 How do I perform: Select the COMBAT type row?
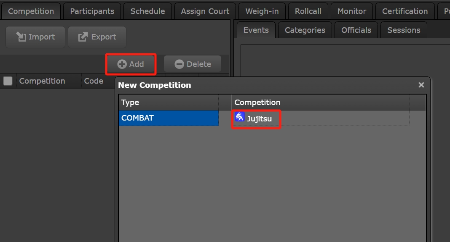[x=169, y=118]
